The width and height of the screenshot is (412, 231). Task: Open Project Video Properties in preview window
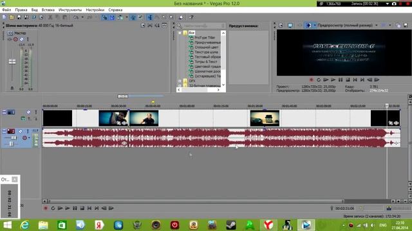pos(281,26)
